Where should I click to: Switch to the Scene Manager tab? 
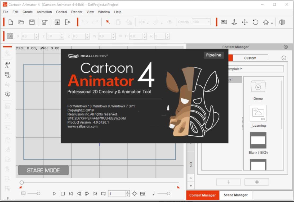pyautogui.click(x=235, y=195)
